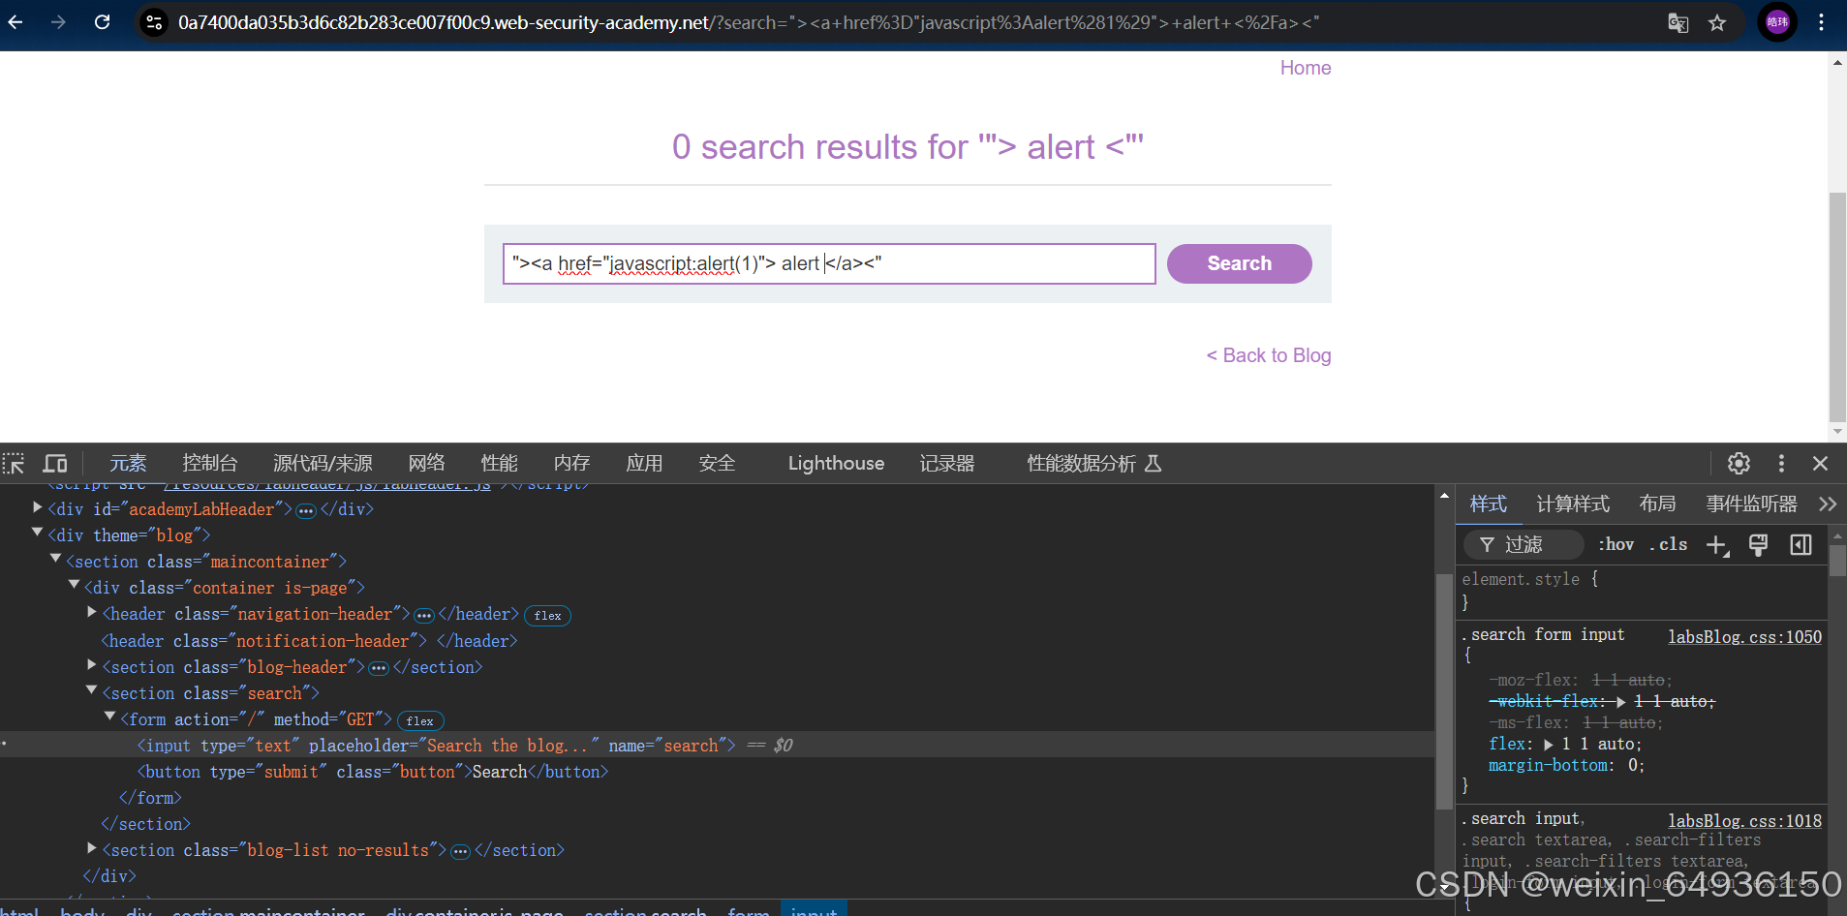Expand flex shorthand property triangle

coord(1549,745)
